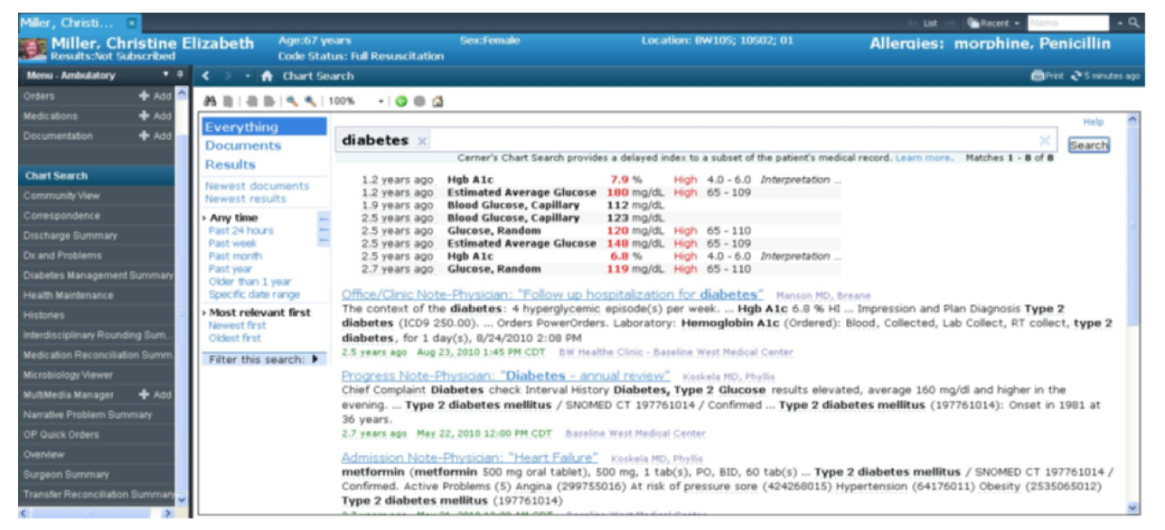This screenshot has width=1165, height=530.
Task: Go back with the left arrow icon
Action: (207, 77)
